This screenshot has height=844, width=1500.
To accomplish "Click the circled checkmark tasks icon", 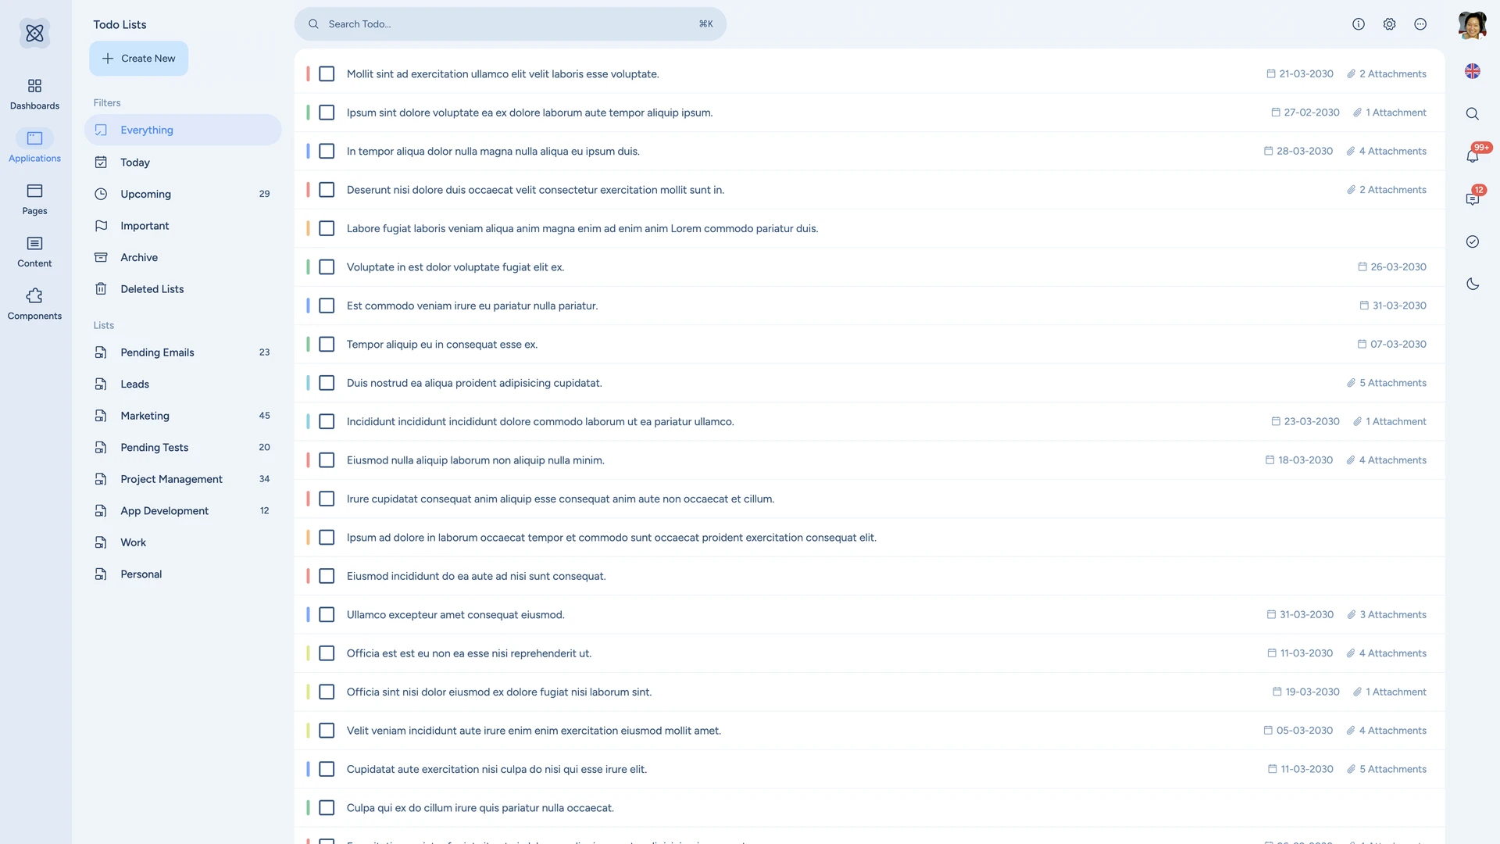I will 1472,241.
